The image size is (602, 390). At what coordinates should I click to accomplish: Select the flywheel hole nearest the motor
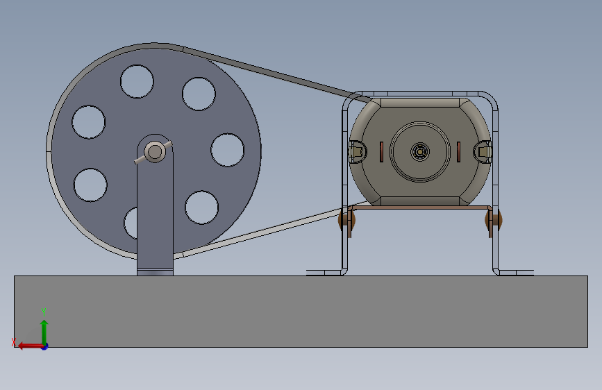(x=227, y=150)
